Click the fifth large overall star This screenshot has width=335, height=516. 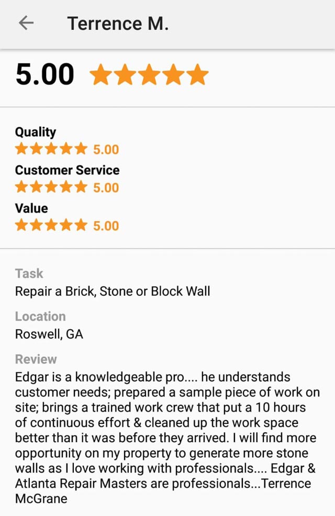(x=197, y=75)
